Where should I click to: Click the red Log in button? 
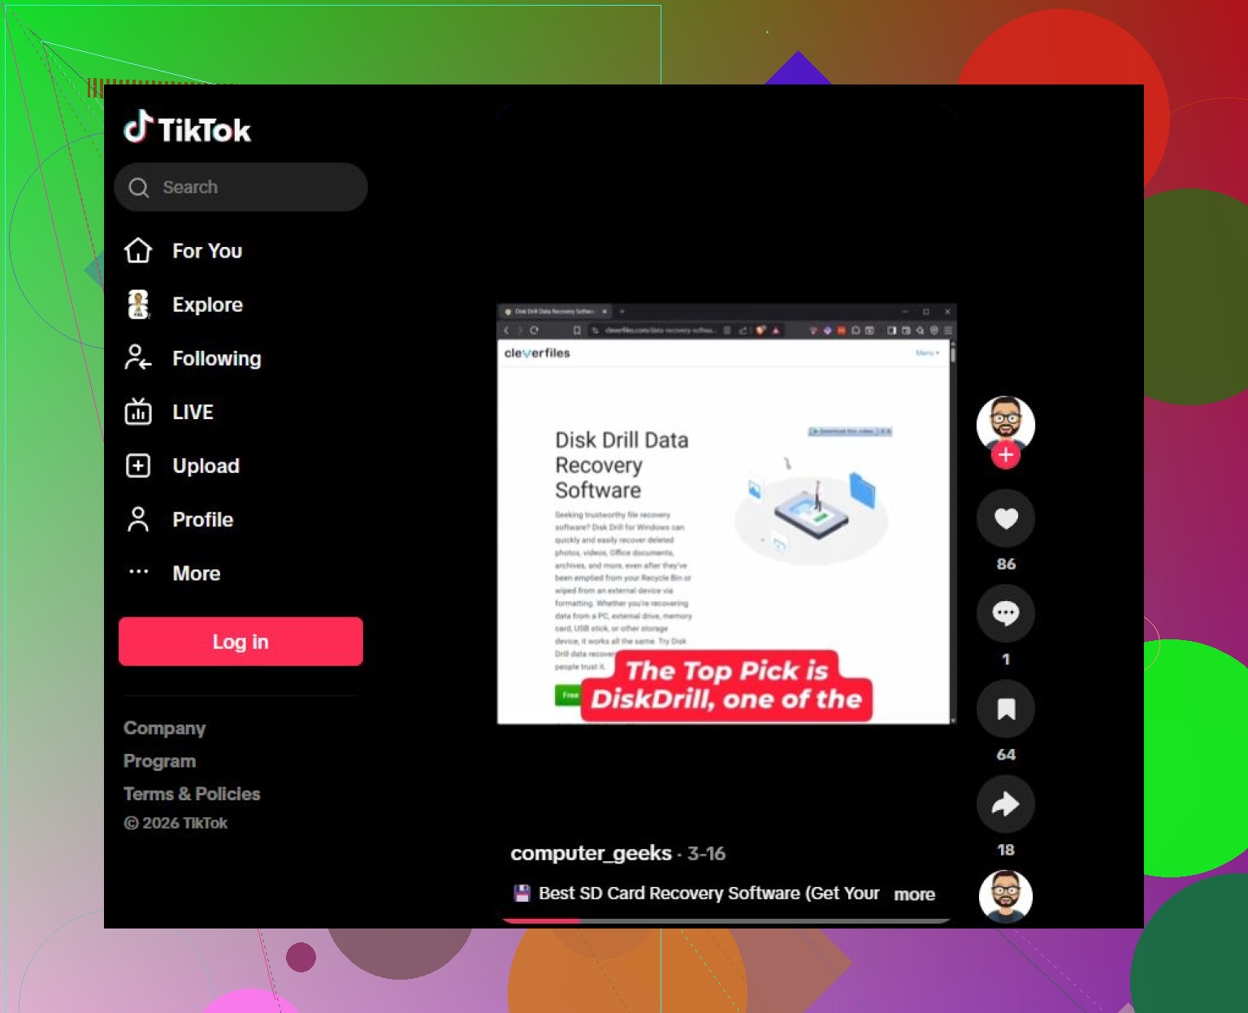coord(240,642)
